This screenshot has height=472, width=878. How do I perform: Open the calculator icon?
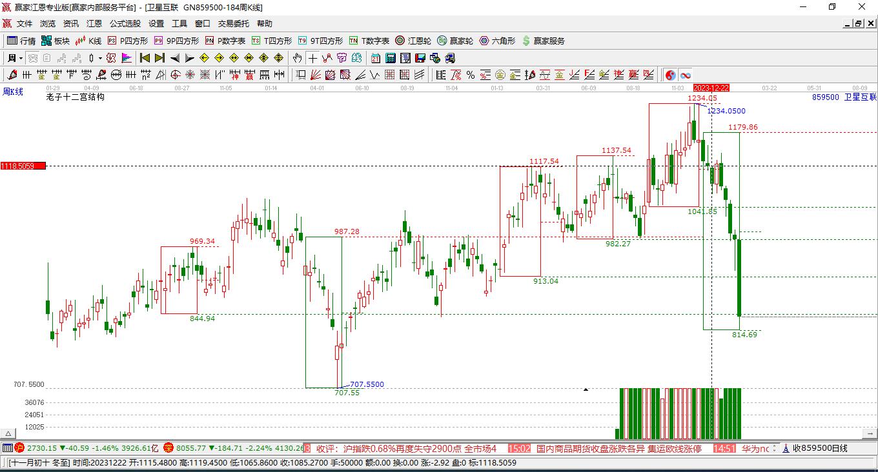(x=390, y=58)
